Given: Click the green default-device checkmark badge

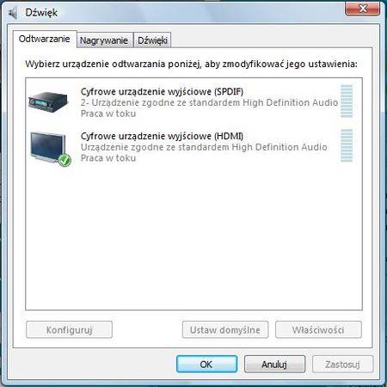Looking at the screenshot, I should pyautogui.click(x=64, y=160).
